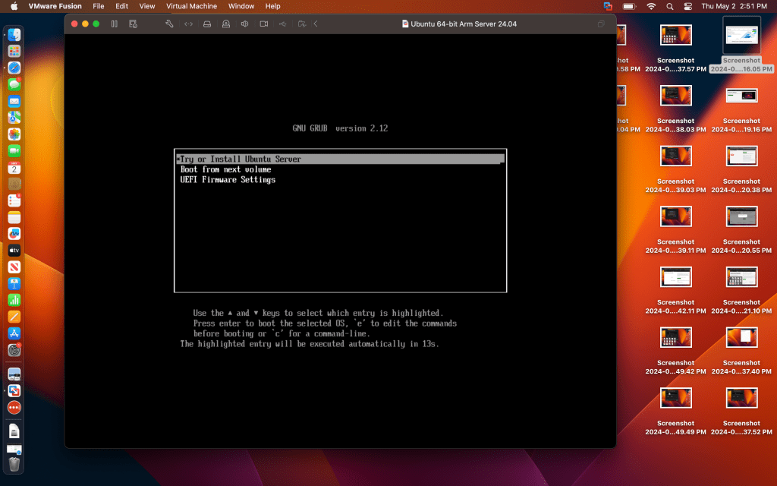This screenshot has width=777, height=486.
Task: Open Control Center in menu bar
Action: [687, 6]
